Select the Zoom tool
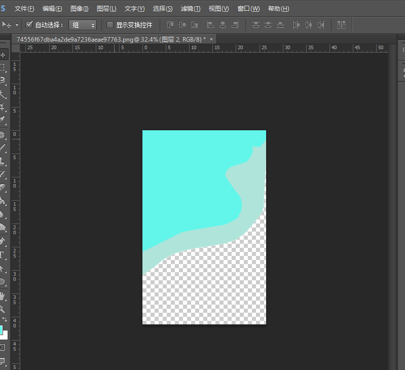The height and width of the screenshot is (370, 405). (3, 309)
